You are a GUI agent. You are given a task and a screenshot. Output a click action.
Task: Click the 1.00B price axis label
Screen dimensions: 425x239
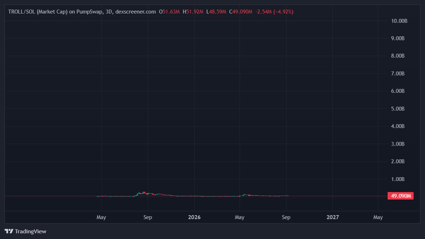[x=398, y=179]
